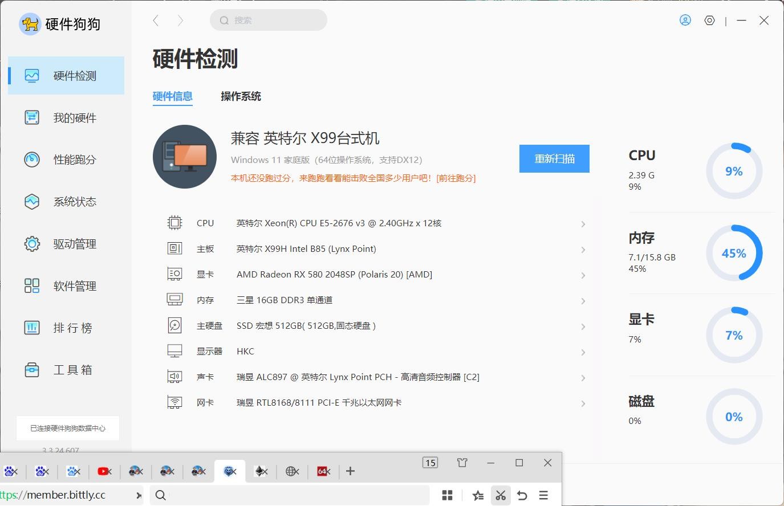Click the 系统状态 sidebar icon

32,202
